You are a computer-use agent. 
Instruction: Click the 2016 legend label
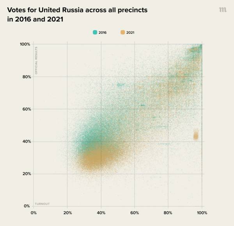coord(103,32)
